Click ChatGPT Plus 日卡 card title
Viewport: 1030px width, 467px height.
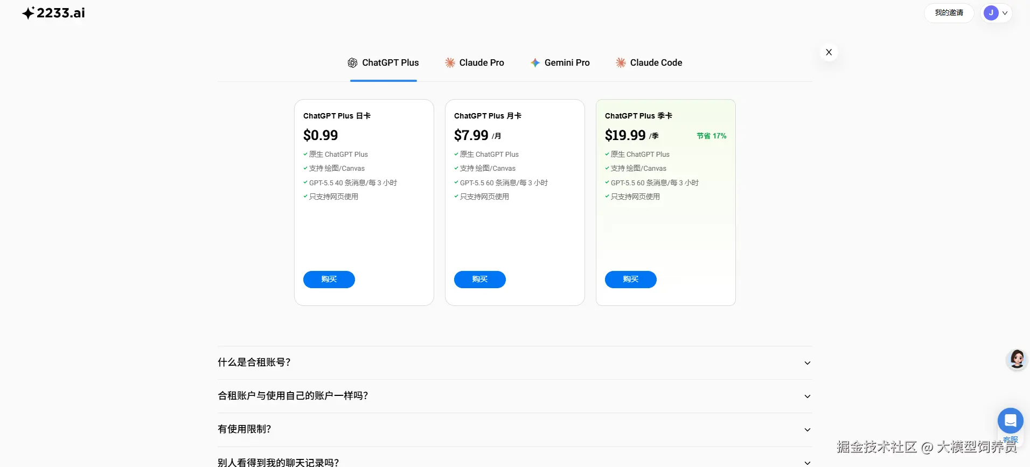coord(337,116)
